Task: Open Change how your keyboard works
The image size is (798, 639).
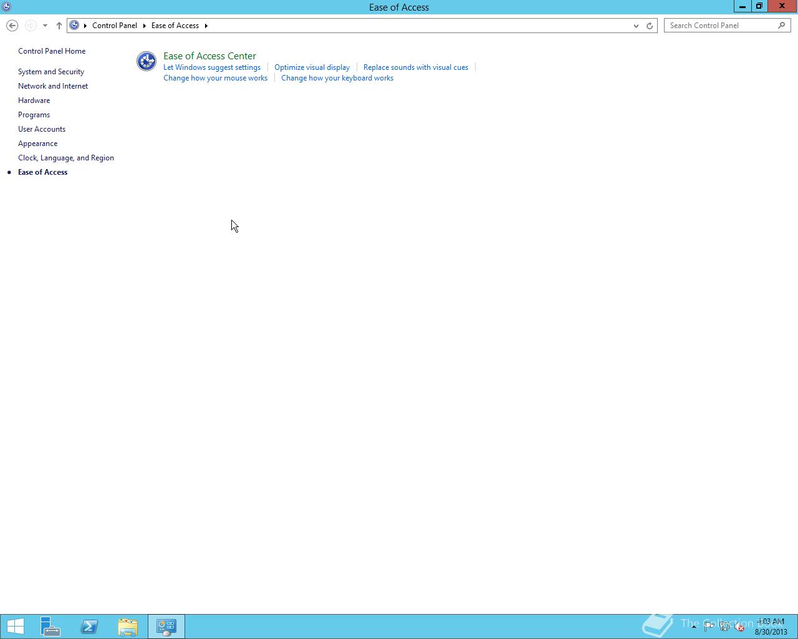Action: click(x=337, y=78)
